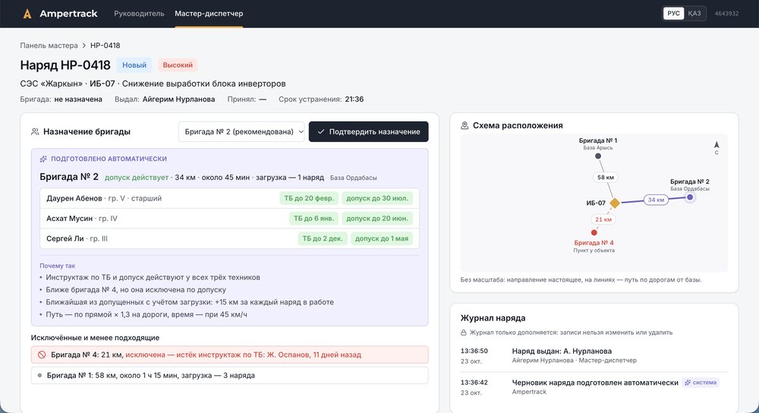Click the База Ордабасы label beside Бригада № 2
The width and height of the screenshot is (759, 413).
354,178
